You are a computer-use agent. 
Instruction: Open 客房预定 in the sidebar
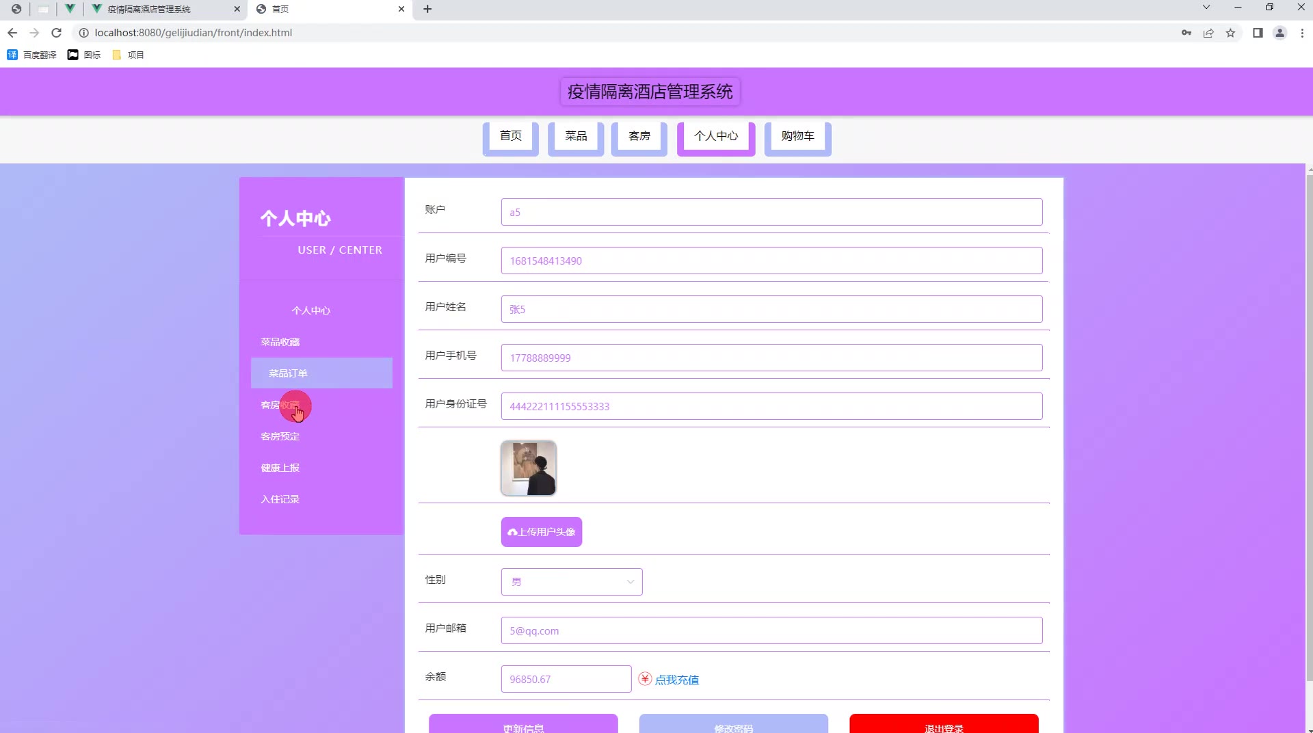point(280,436)
